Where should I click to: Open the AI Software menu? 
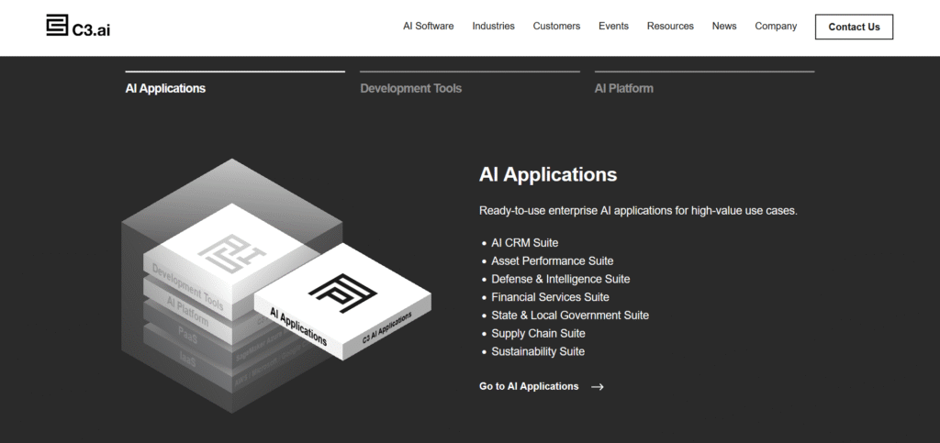coord(428,27)
